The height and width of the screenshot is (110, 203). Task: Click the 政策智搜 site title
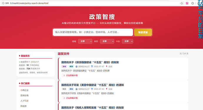tap(102, 17)
